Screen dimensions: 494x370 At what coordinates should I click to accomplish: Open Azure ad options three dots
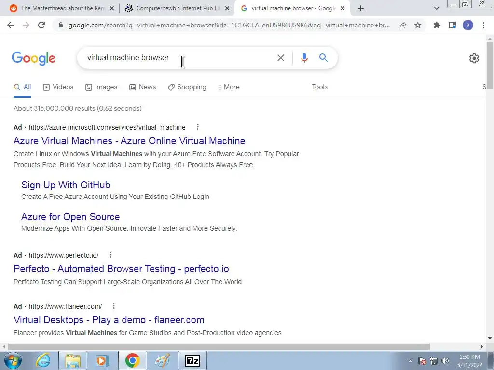pos(197,127)
